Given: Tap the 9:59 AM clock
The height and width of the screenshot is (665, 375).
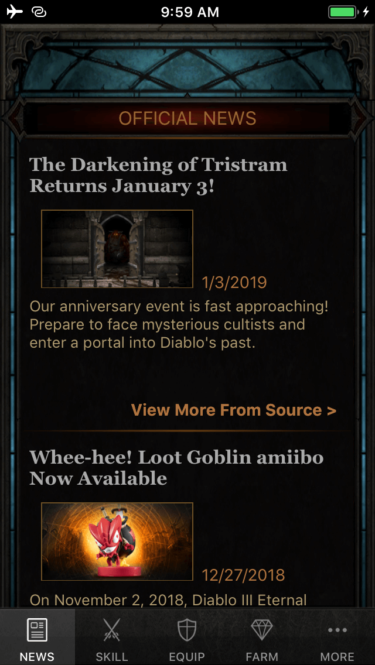Looking at the screenshot, I should point(190,12).
